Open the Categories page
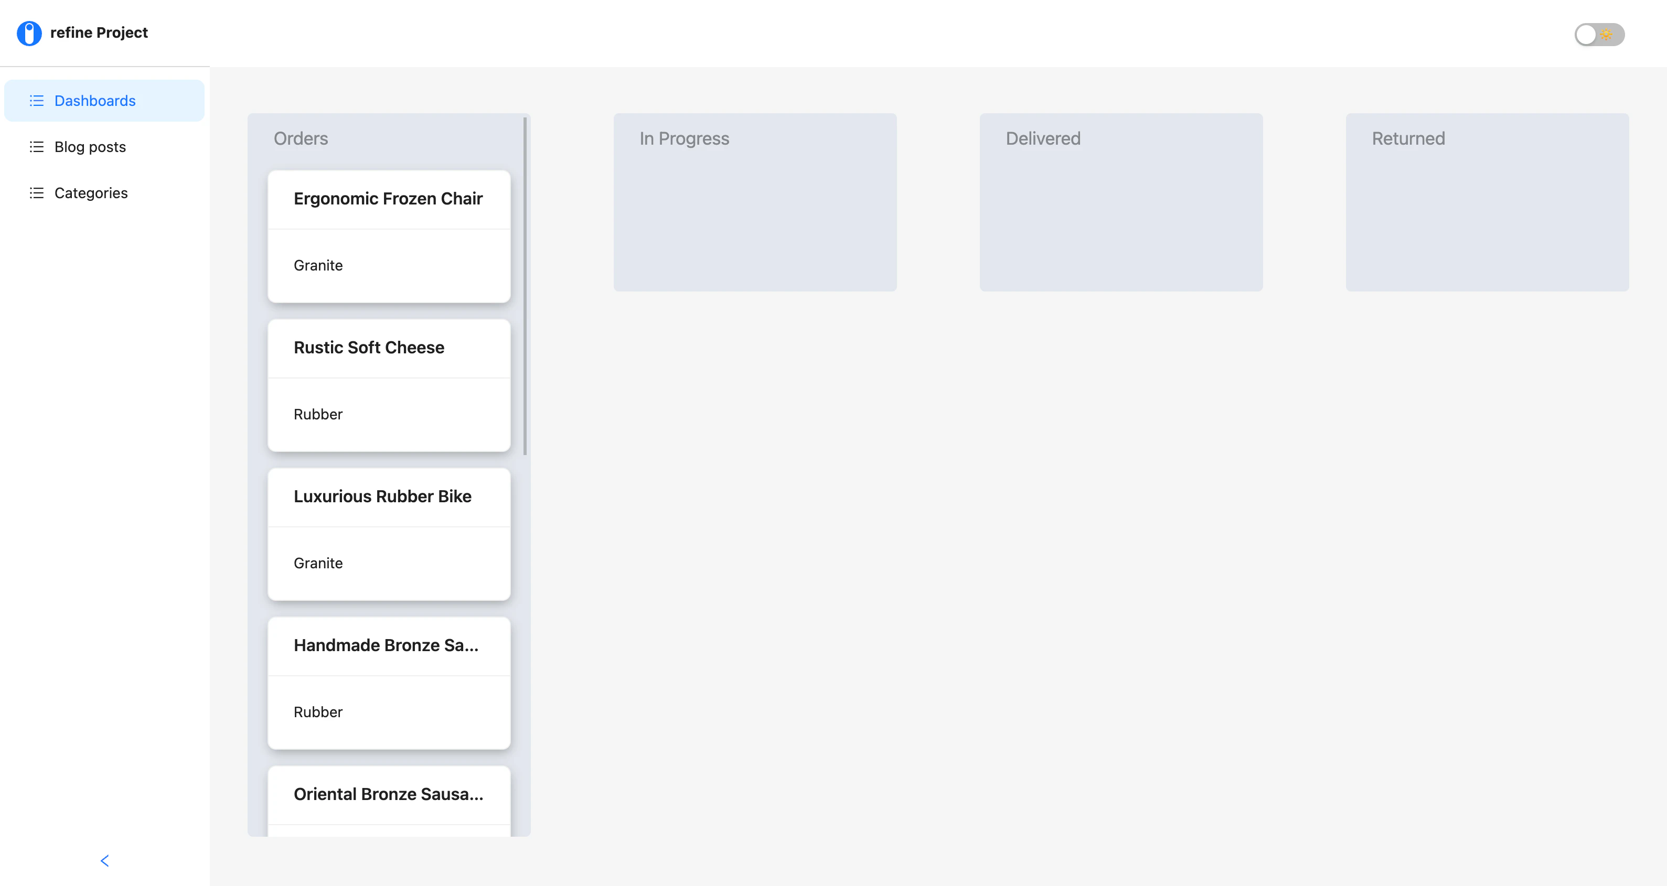1667x886 pixels. pyautogui.click(x=91, y=193)
